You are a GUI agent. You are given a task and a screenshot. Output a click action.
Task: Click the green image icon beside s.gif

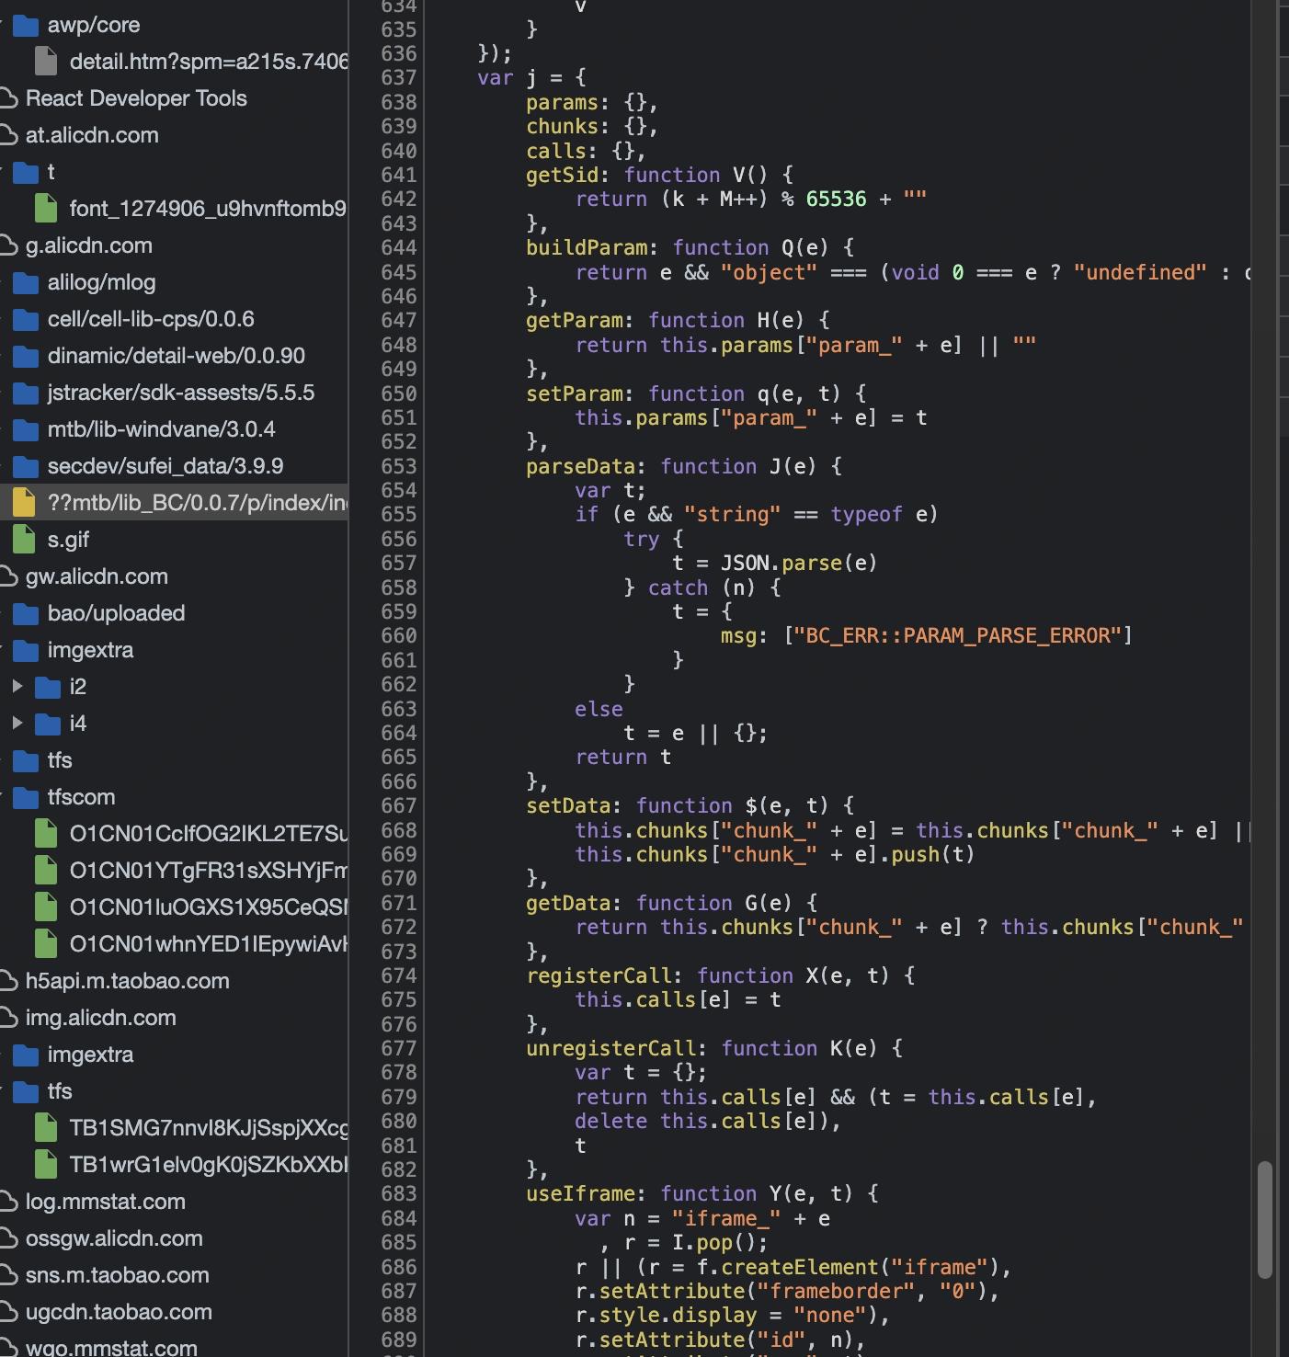point(24,540)
